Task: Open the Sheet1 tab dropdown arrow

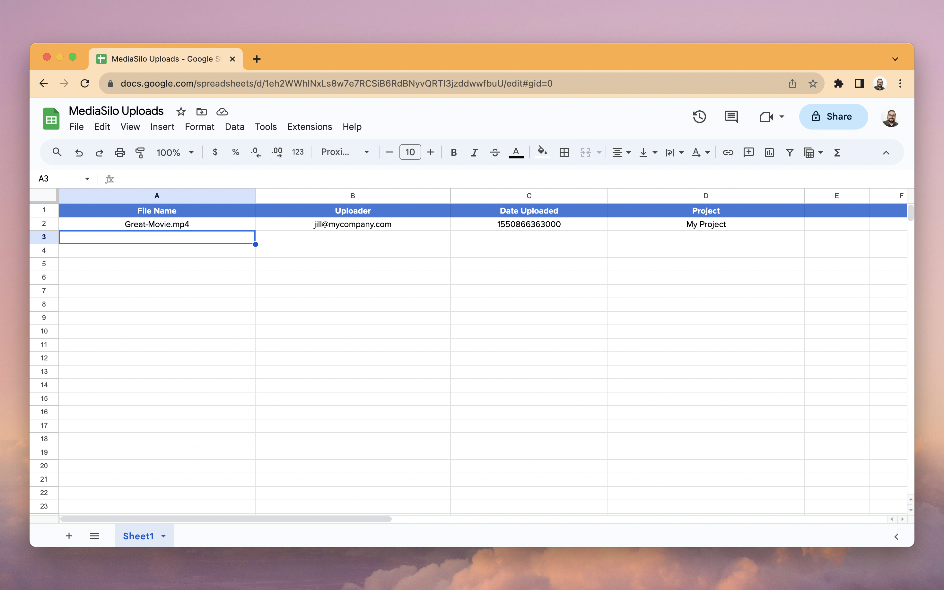Action: coord(163,536)
